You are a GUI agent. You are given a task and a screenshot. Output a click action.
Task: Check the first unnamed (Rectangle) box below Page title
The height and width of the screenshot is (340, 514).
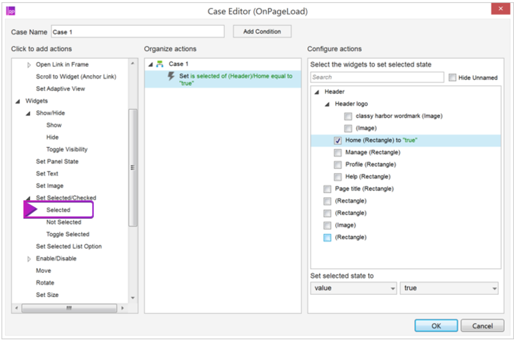[x=327, y=201]
